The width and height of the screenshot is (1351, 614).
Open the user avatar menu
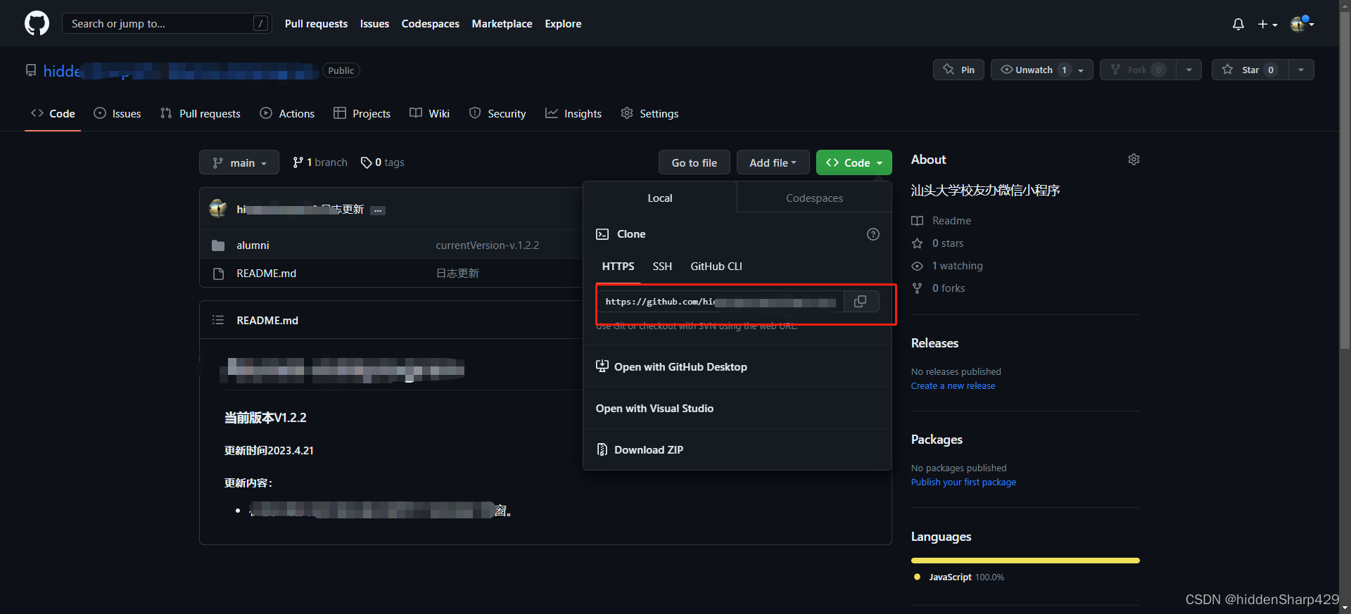(x=1302, y=24)
